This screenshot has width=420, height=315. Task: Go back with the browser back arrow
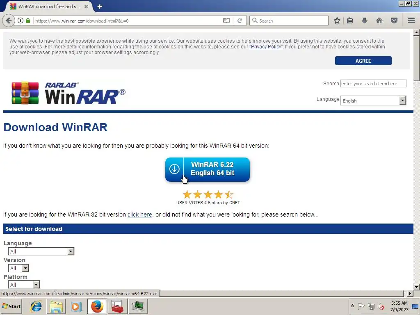[x=9, y=21]
